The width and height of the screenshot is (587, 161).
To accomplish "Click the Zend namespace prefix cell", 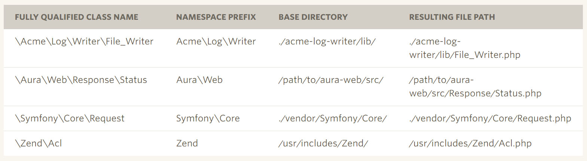I will 187,143.
